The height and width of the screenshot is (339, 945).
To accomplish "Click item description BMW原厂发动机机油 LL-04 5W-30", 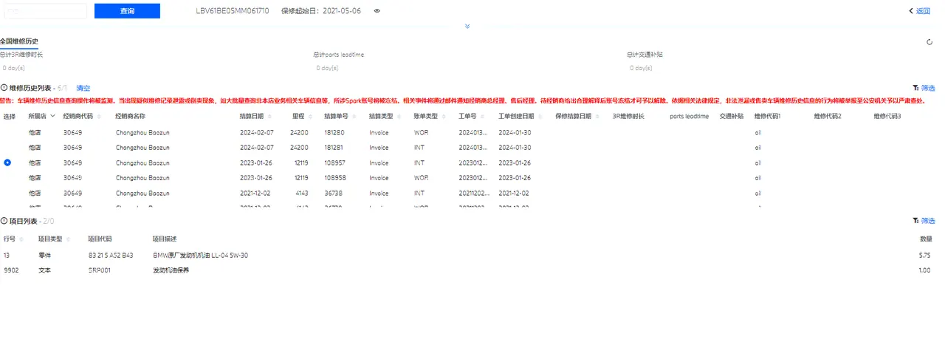I will tap(200, 255).
